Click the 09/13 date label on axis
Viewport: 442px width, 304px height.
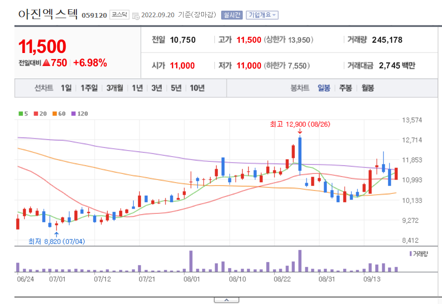(x=372, y=279)
